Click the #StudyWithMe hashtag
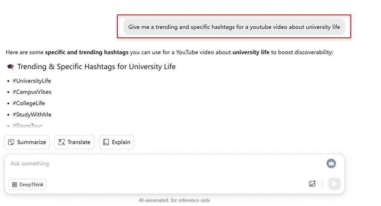The width and height of the screenshot is (381, 206). [32, 114]
